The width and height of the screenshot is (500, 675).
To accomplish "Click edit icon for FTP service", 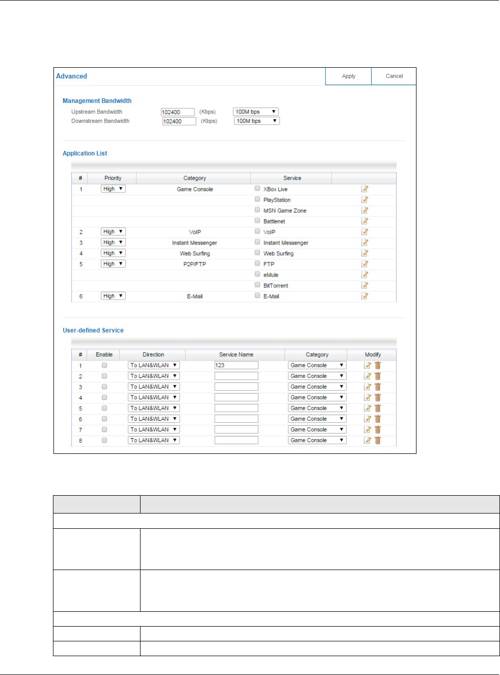I will pyautogui.click(x=365, y=264).
